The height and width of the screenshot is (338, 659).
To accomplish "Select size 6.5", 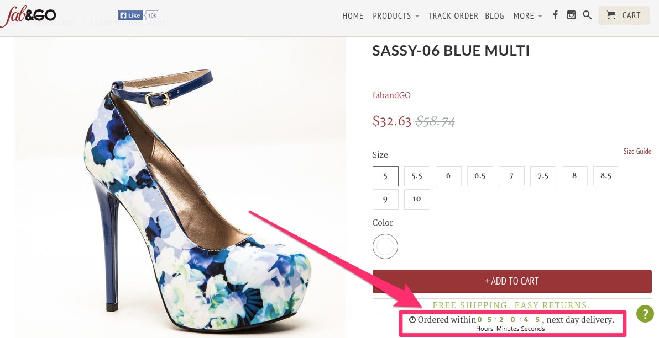I will tap(480, 176).
